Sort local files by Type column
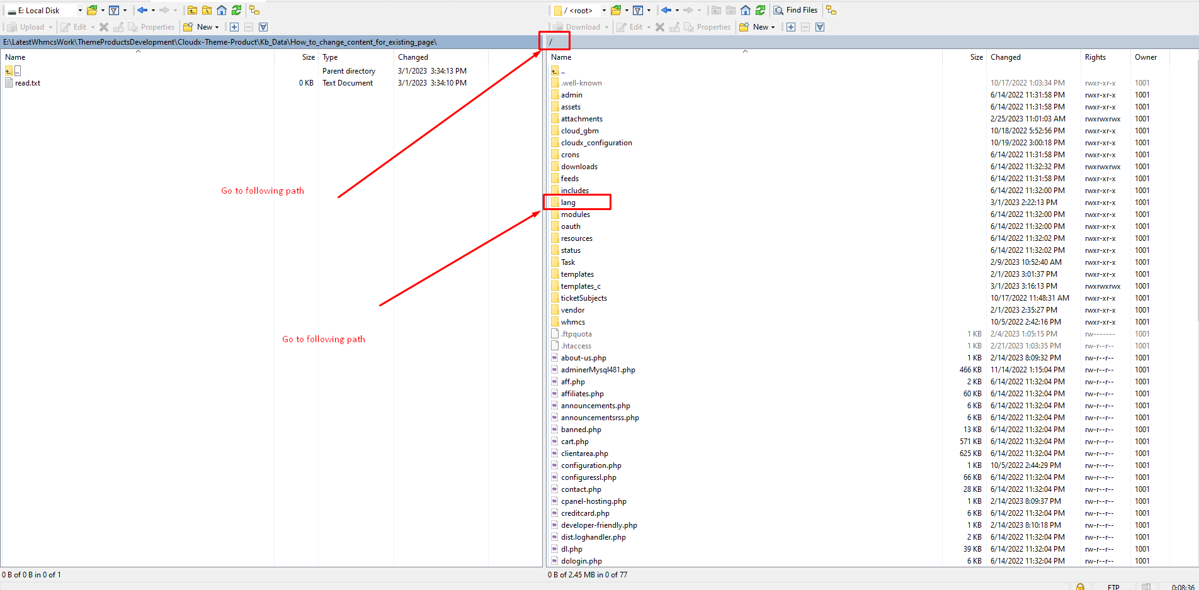1199x590 pixels. [330, 57]
